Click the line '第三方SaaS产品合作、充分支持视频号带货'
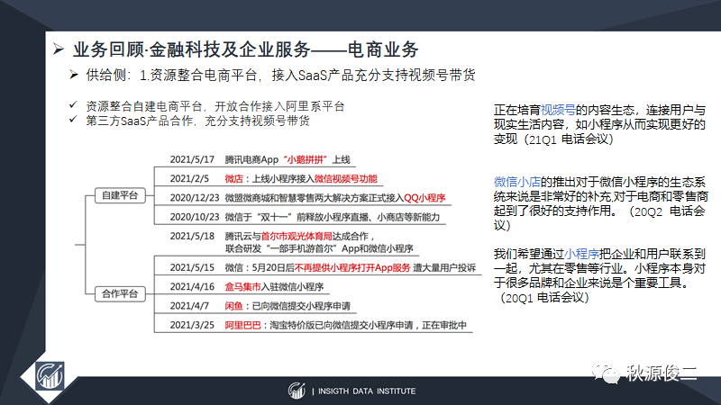 click(x=197, y=121)
